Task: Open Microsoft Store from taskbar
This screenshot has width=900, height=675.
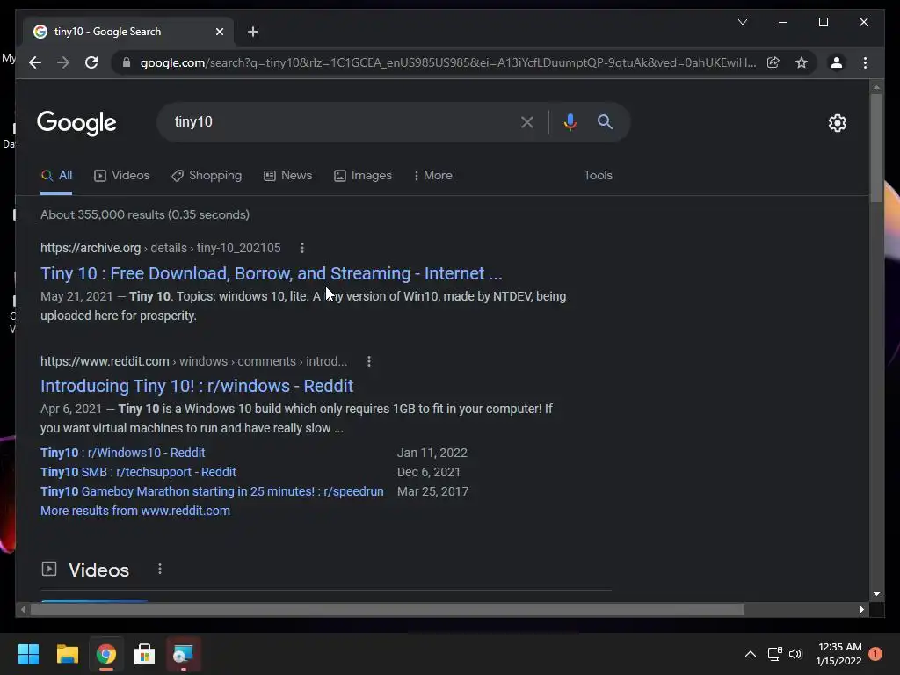Action: point(145,654)
